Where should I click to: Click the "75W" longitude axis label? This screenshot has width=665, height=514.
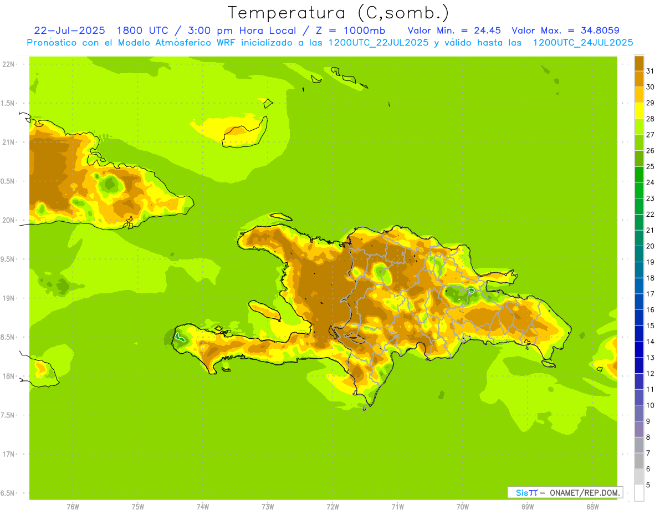137,506
